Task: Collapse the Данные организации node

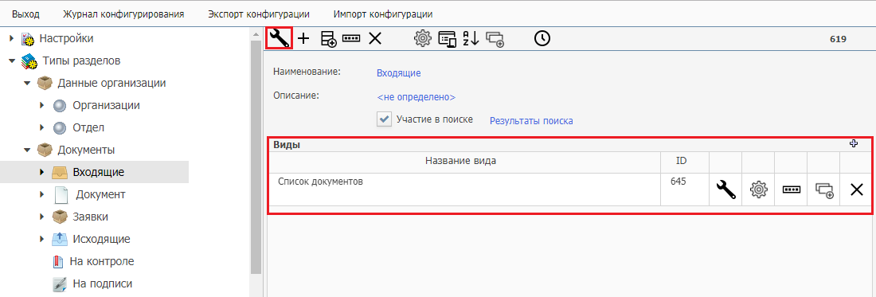Action: [x=27, y=83]
